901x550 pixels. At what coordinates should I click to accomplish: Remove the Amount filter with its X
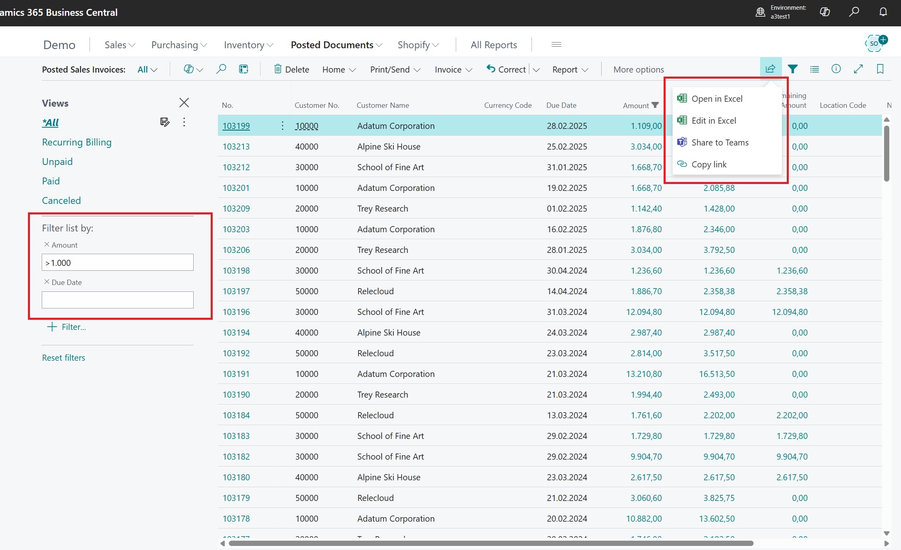pyautogui.click(x=47, y=244)
